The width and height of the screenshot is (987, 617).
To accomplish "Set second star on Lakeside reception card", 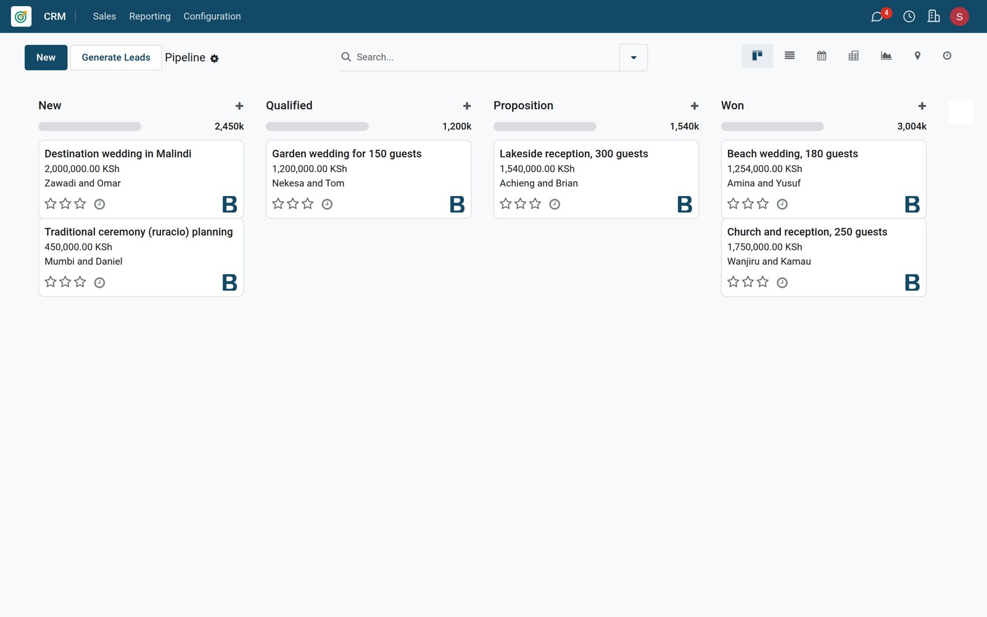I will coord(521,204).
